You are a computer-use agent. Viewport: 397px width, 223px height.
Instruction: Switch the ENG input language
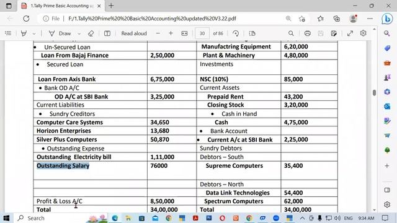point(349,218)
